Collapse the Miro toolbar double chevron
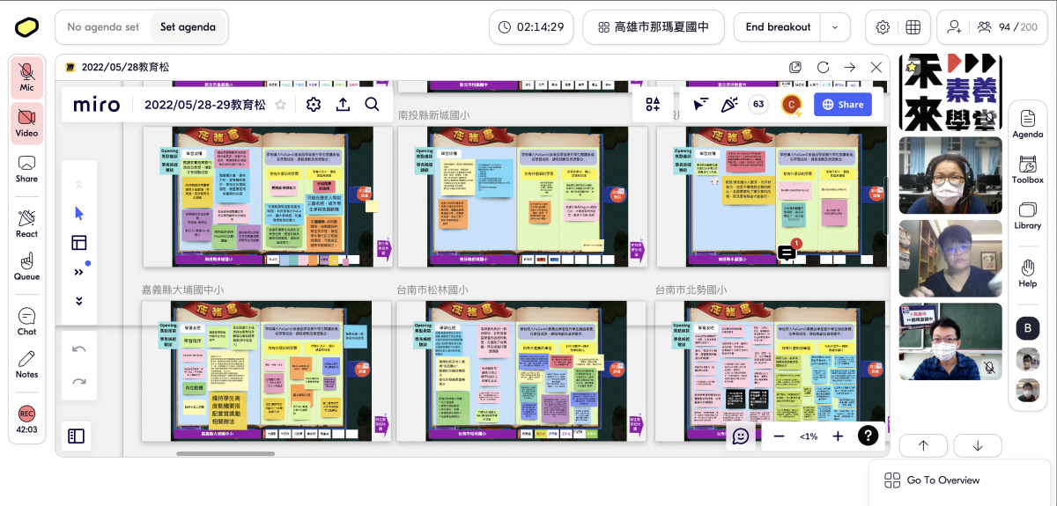 tap(79, 301)
